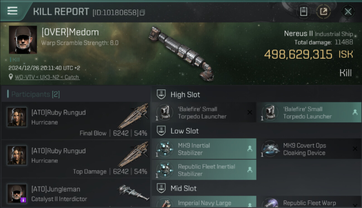Screen dimensions: 362x208
Task: Click the Low Slot shield icon
Action: pos(161,131)
